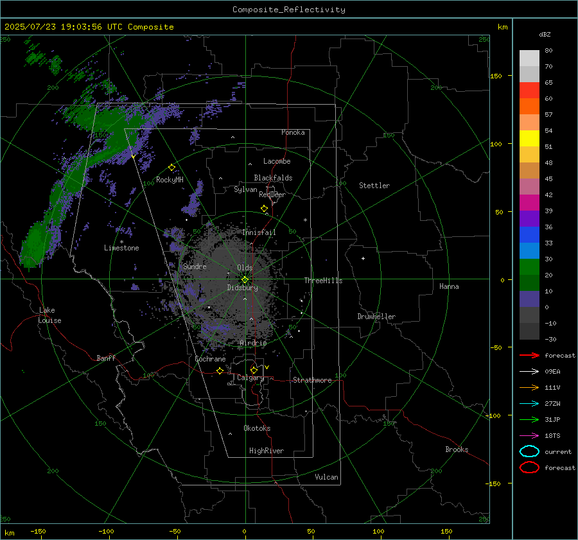The image size is (578, 540).
Task: Click the Limestone label
Action: point(121,248)
